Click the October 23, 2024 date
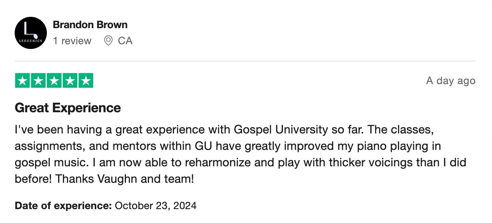The height and width of the screenshot is (223, 492). [x=156, y=205]
